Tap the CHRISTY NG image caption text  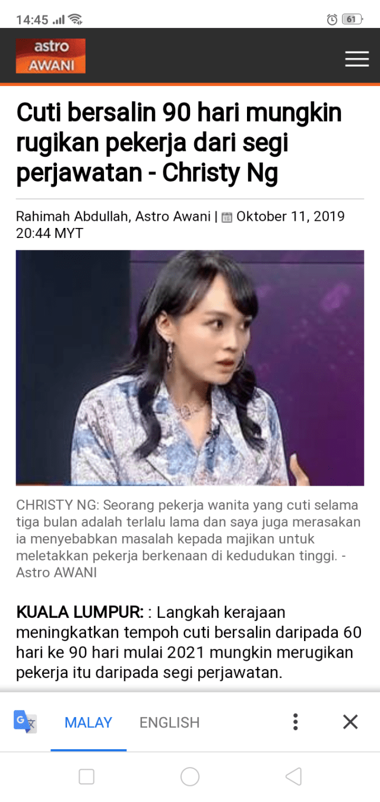(x=188, y=539)
